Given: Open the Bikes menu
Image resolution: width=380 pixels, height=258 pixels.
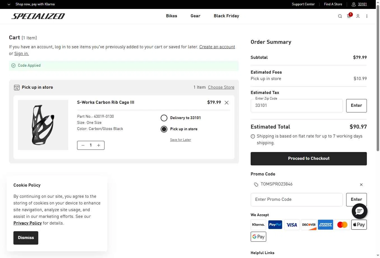Looking at the screenshot, I should (172, 16).
